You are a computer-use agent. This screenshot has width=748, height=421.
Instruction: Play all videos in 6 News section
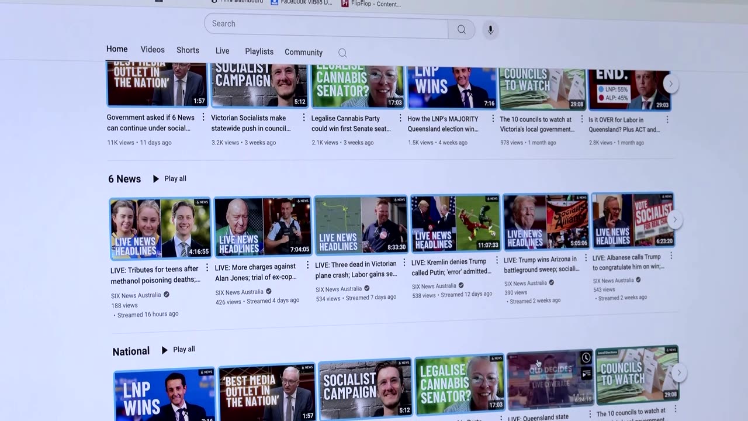(169, 179)
